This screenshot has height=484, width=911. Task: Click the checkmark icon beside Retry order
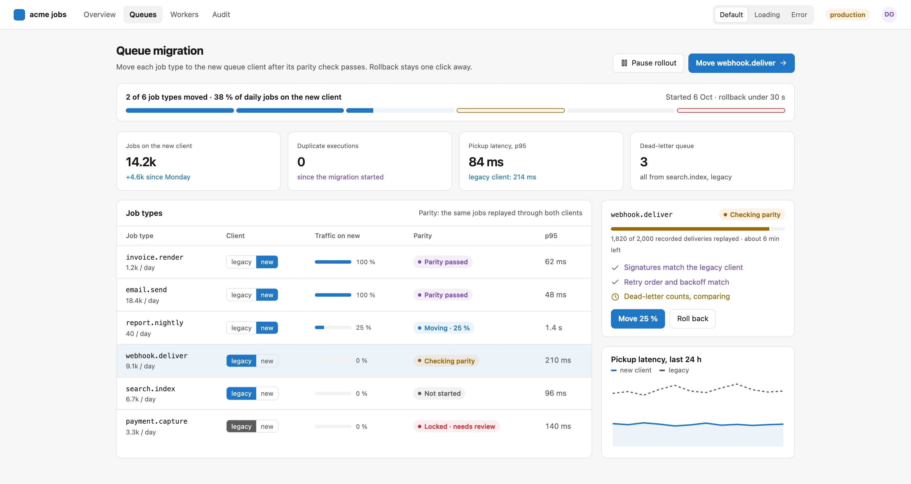tap(615, 282)
